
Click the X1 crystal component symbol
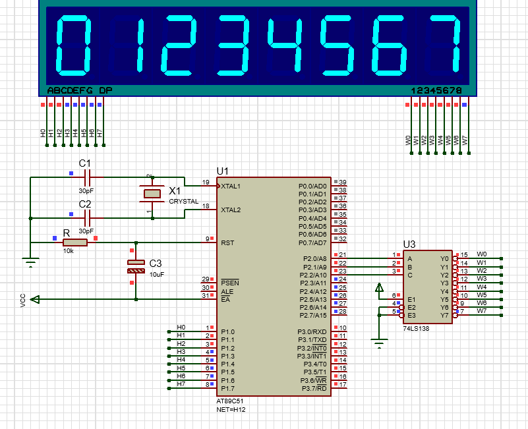(152, 194)
